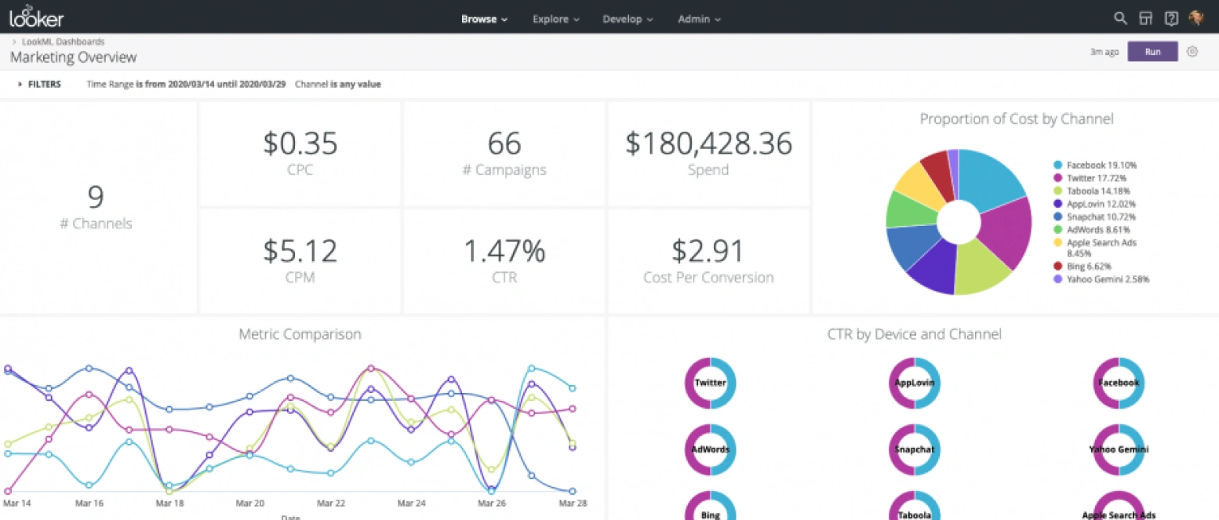
Task: Click the Run button
Action: pos(1152,52)
